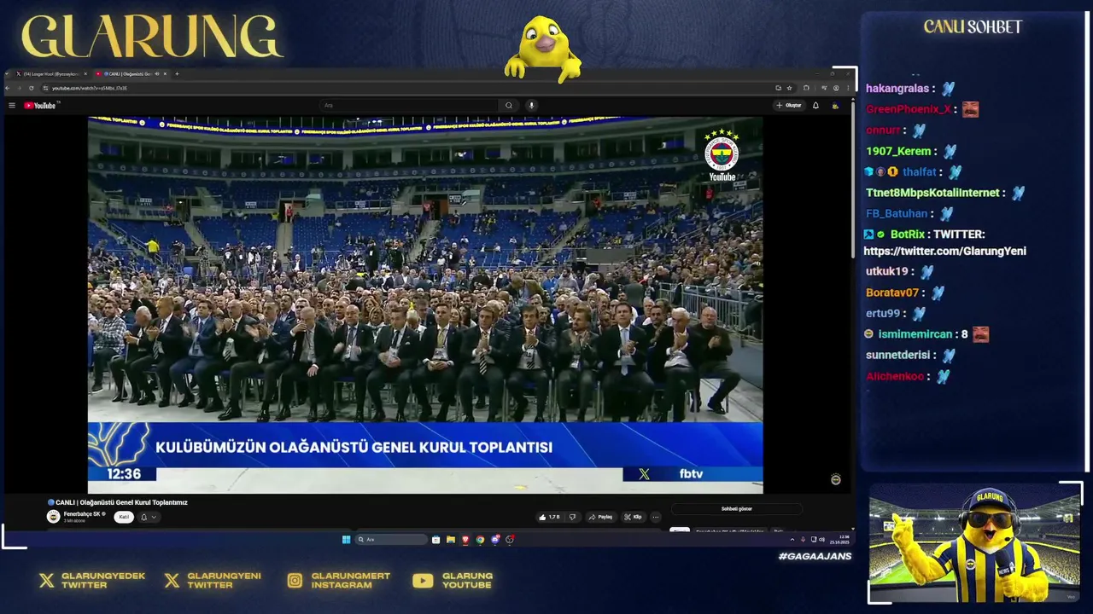Open YouTube notifications bell
This screenshot has height=614, width=1093.
tap(815, 105)
